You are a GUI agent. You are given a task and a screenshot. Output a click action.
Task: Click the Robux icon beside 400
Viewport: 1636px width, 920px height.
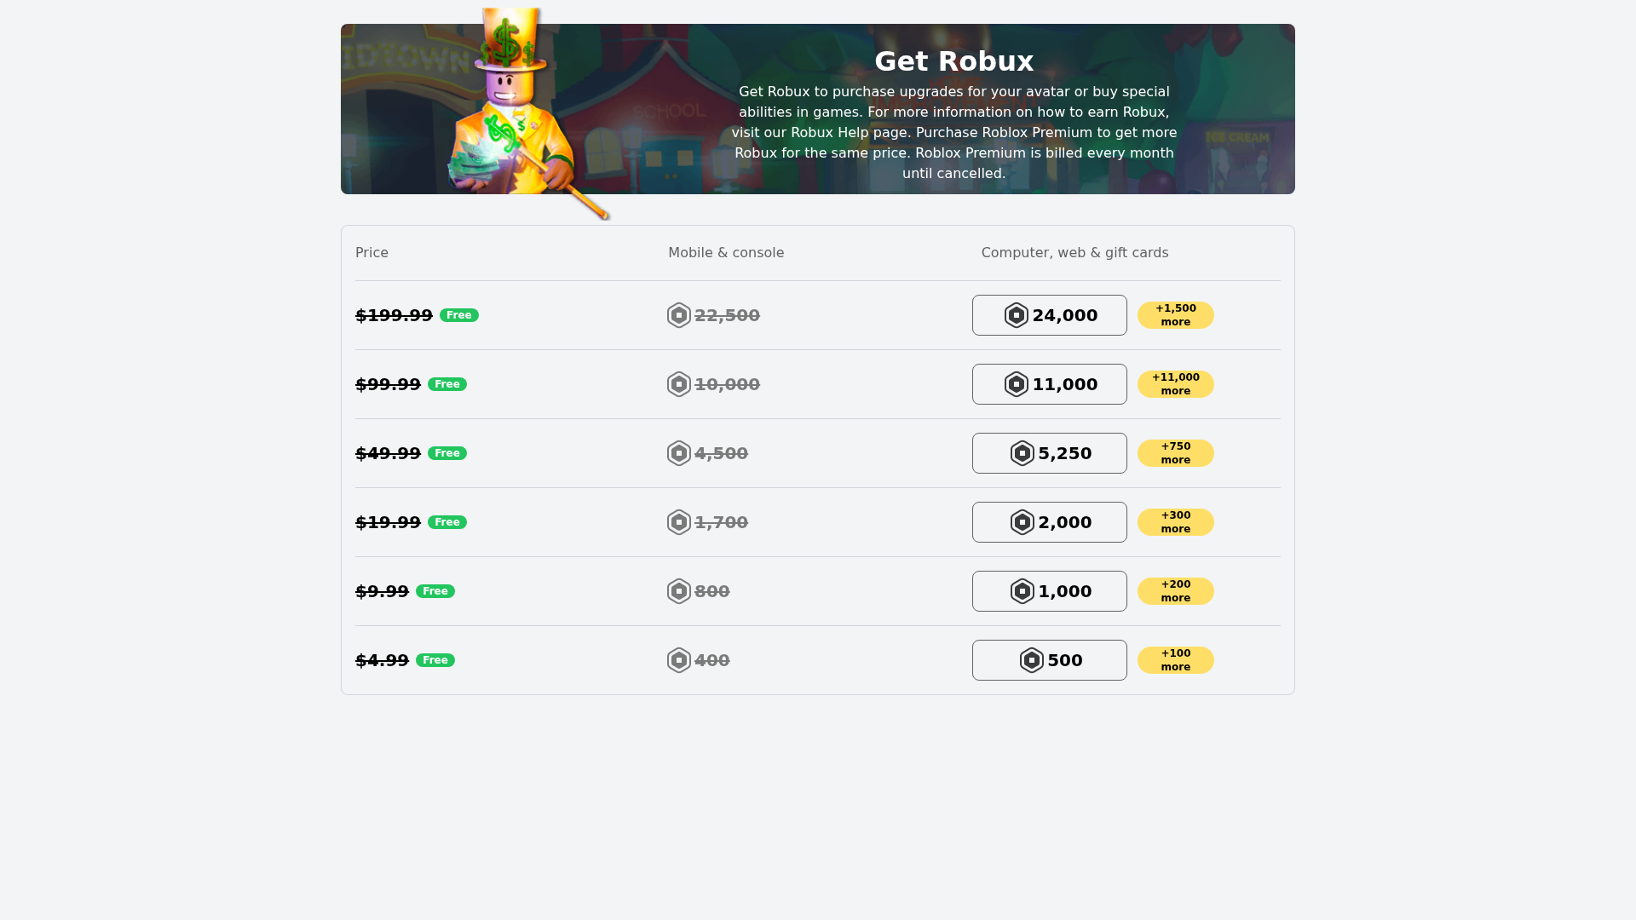[678, 659]
